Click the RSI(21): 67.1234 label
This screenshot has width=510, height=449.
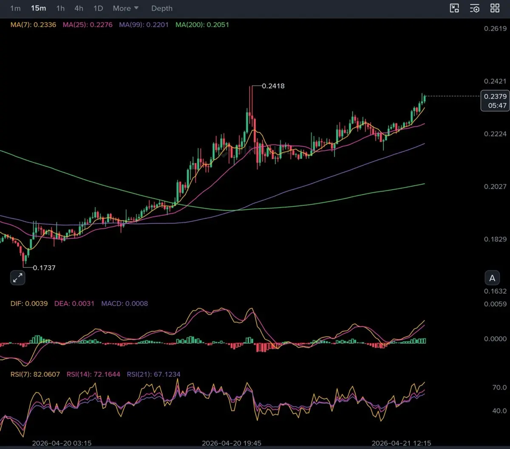(154, 374)
